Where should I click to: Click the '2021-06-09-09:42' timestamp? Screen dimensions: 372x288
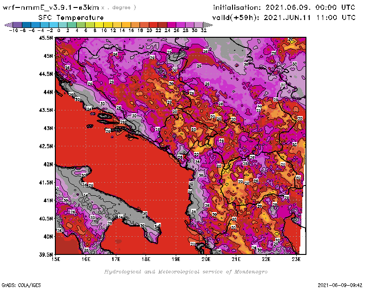pos(340,285)
